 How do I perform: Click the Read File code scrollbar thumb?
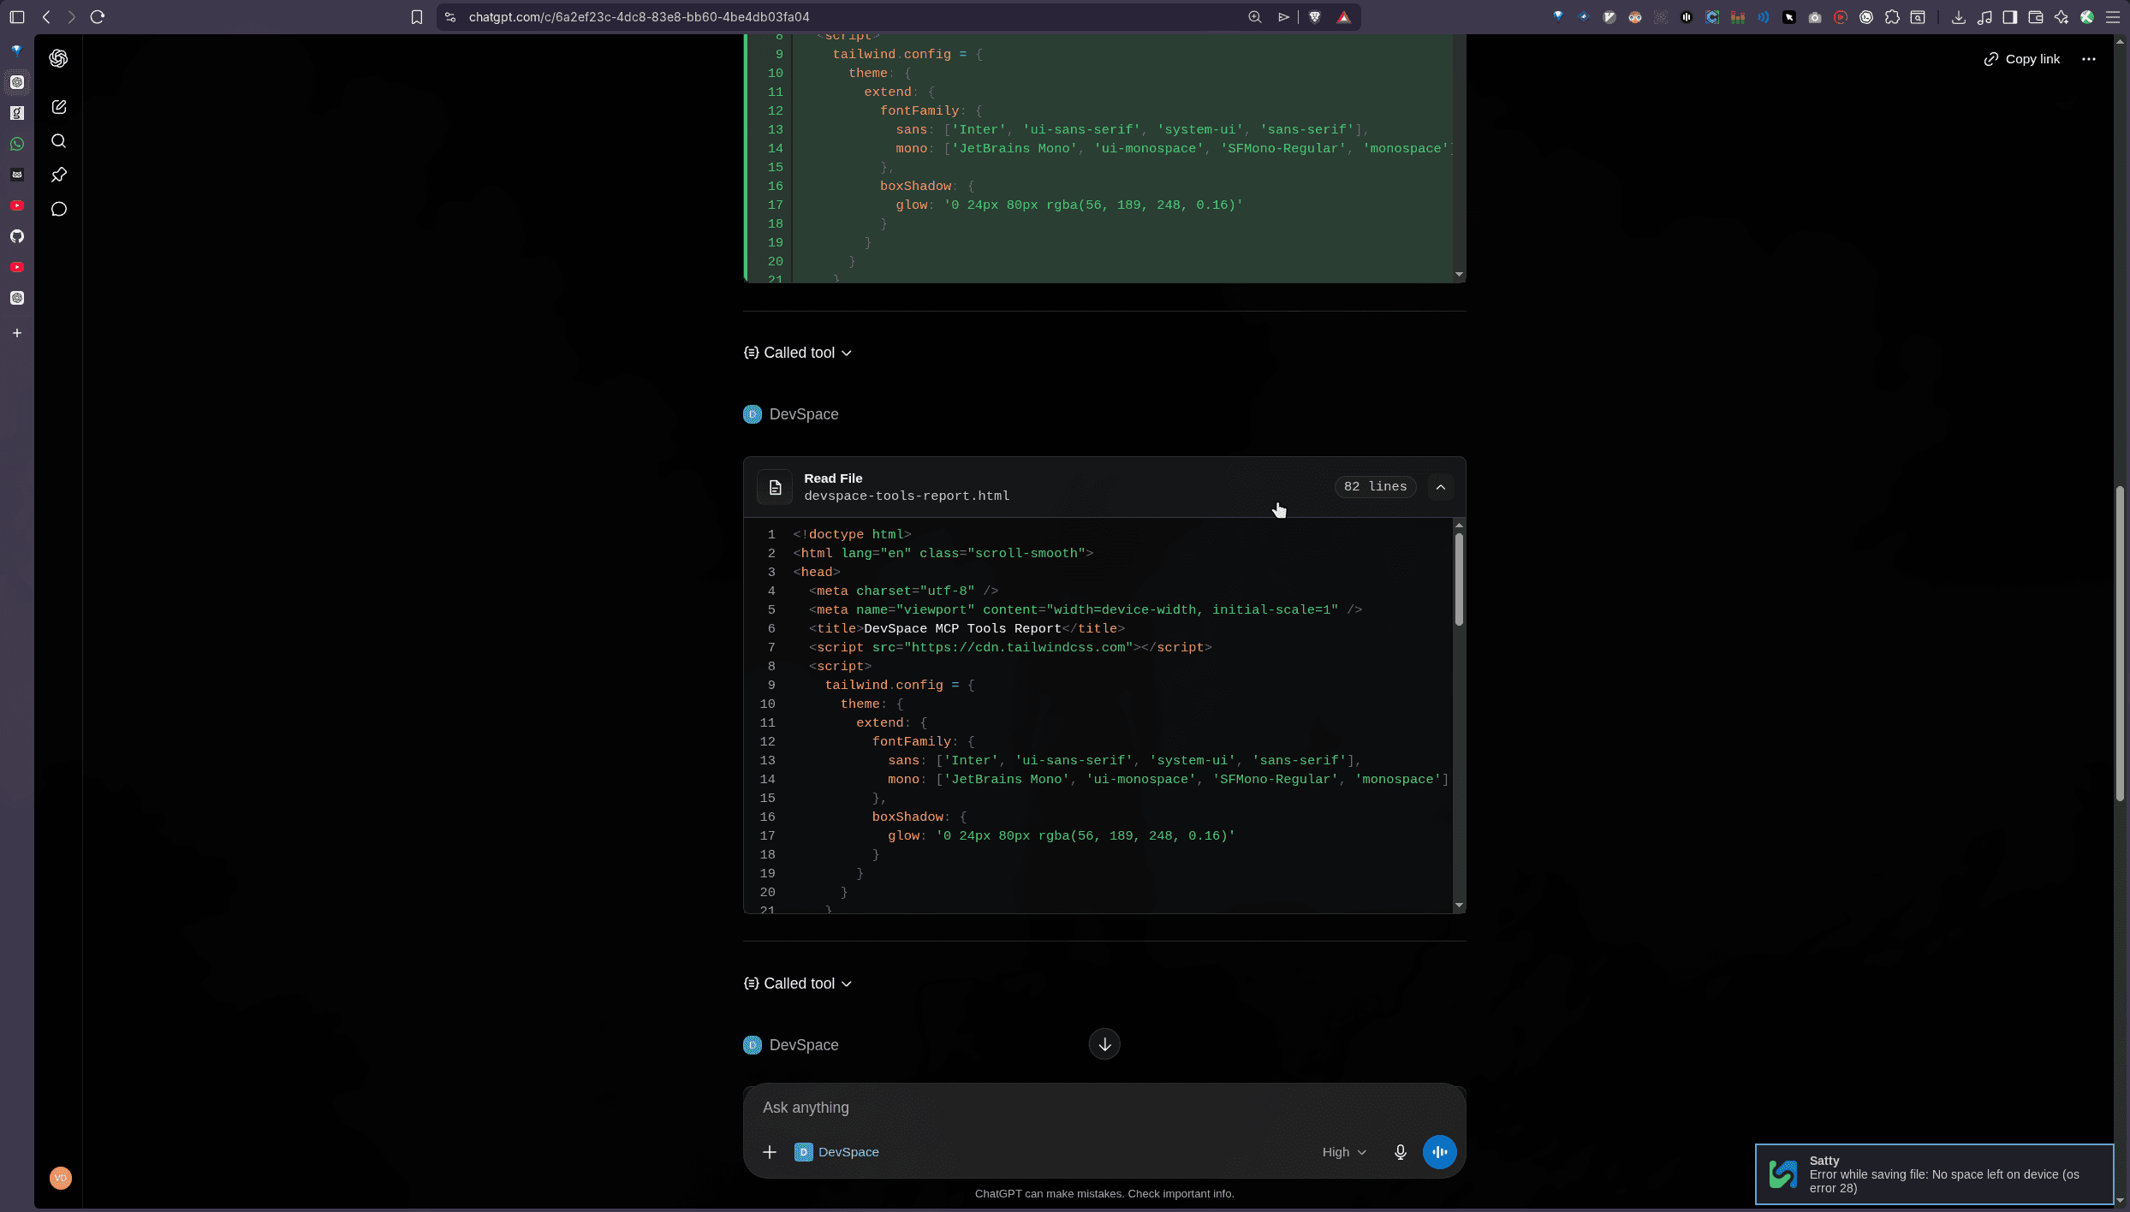point(1459,579)
